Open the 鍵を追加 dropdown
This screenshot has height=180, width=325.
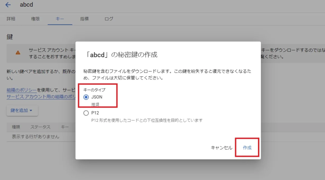click(22, 110)
